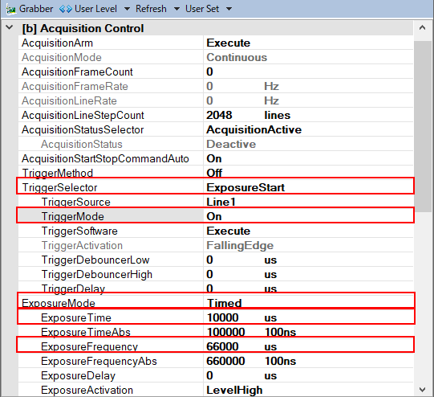The height and width of the screenshot is (397, 434).
Task: Select the Acquisition Control header
Action: click(83, 28)
